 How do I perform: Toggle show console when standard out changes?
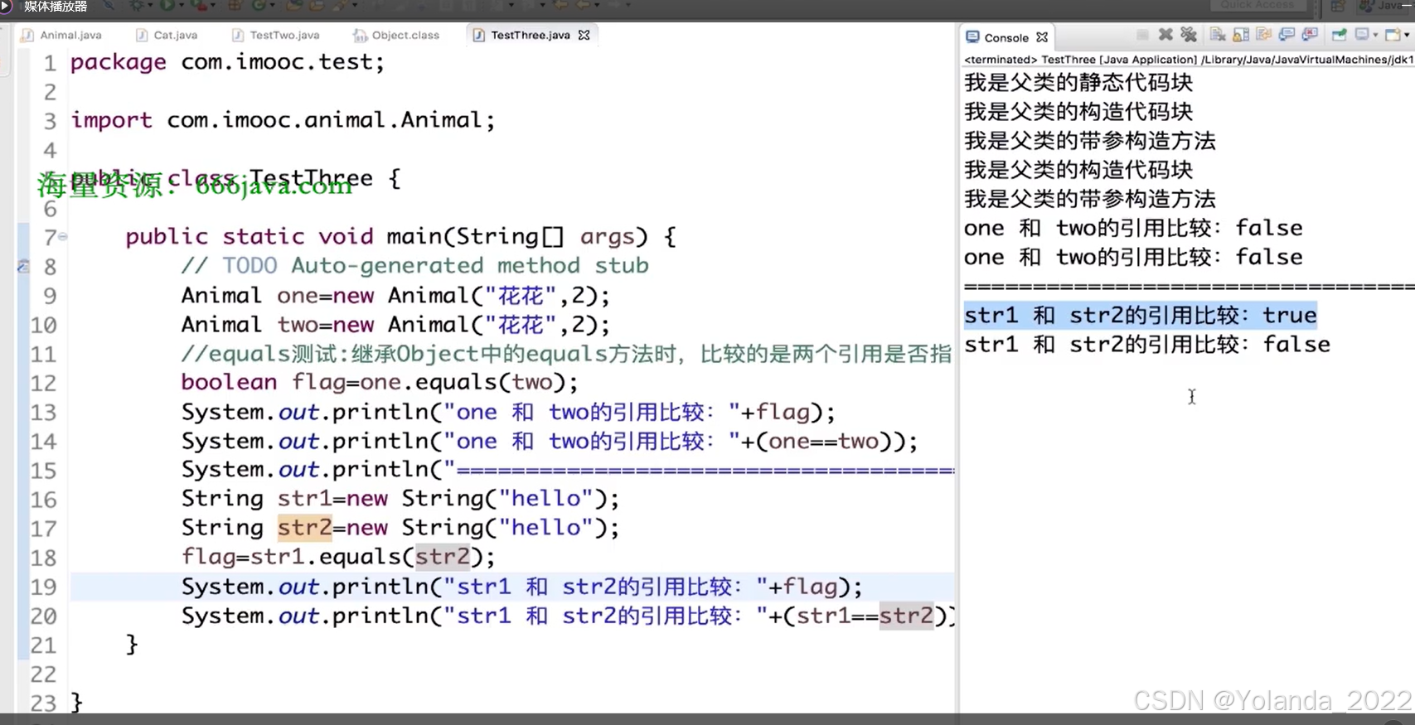tap(1287, 35)
